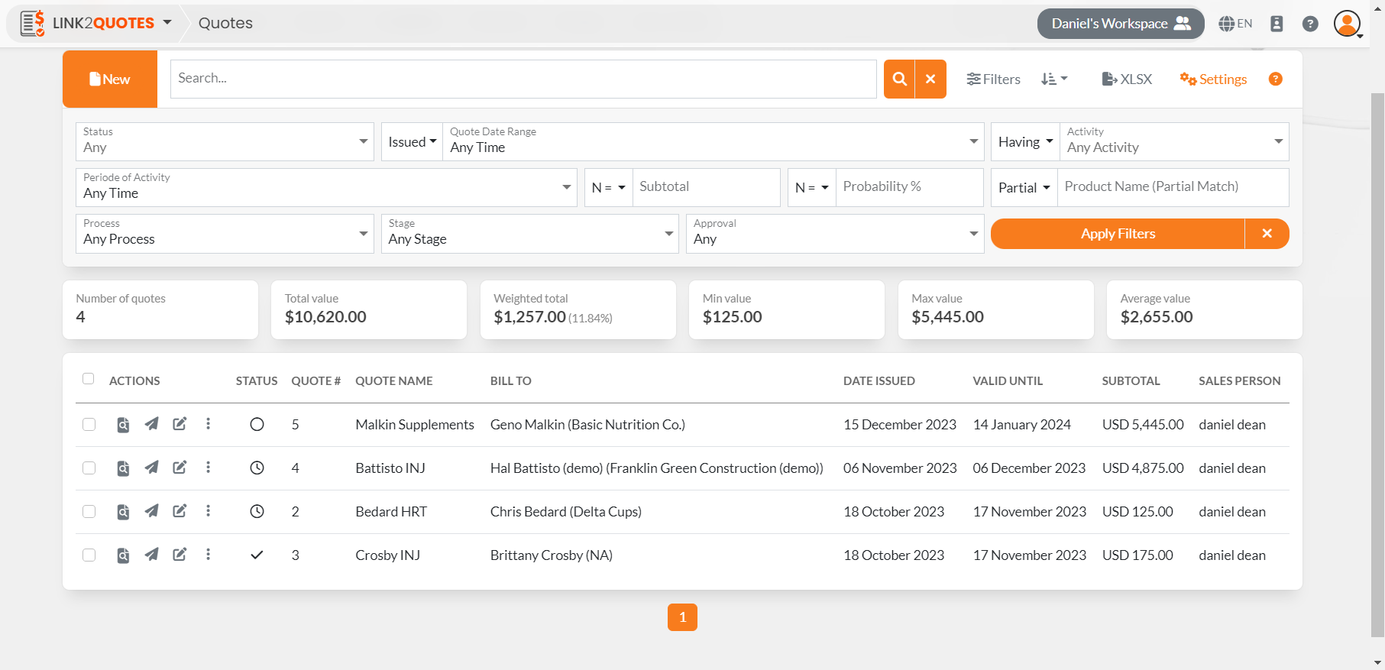Image resolution: width=1385 pixels, height=670 pixels.
Task: Open the language EN globe selector
Action: pos(1235,24)
